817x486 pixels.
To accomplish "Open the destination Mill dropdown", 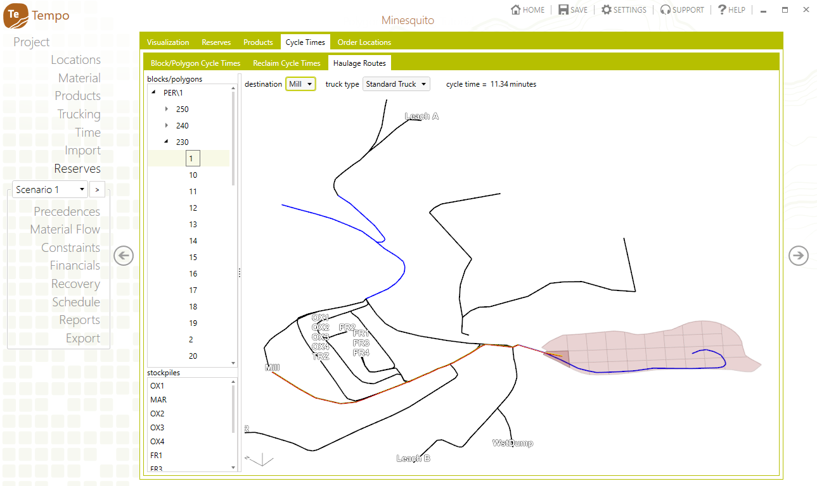I will (300, 84).
